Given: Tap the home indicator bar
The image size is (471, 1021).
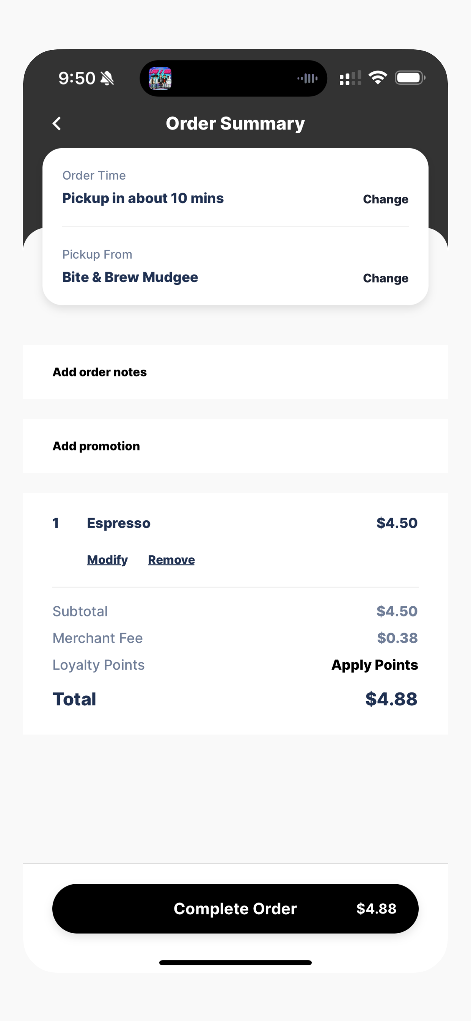Looking at the screenshot, I should 235,963.
